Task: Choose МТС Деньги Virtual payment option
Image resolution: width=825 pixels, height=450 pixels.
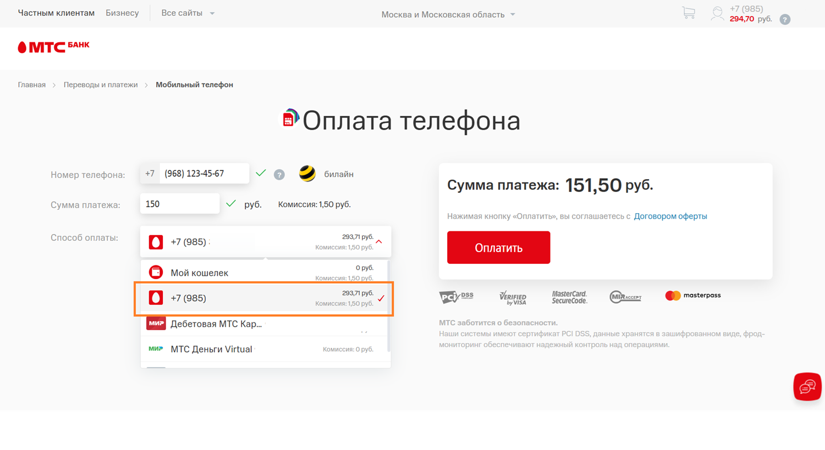Action: [265, 349]
